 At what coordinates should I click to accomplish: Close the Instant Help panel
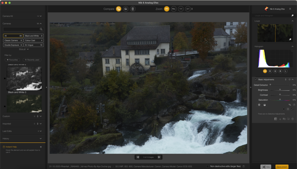[41, 147]
